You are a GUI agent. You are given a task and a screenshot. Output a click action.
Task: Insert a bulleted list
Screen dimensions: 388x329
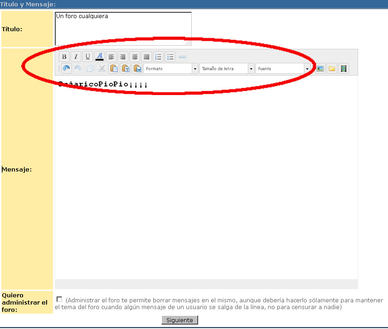[x=170, y=57]
